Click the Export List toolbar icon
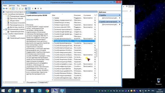Screen dimensions: 165x93 pos(22,9)
